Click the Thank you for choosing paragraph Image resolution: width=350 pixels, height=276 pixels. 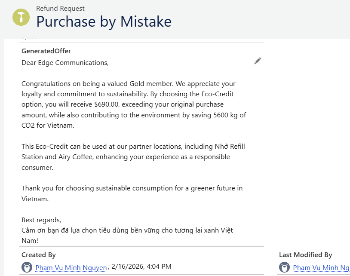[132, 188]
